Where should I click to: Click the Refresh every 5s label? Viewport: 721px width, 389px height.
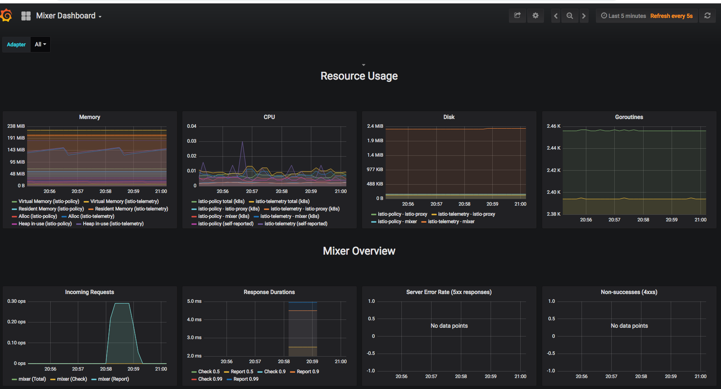point(671,16)
